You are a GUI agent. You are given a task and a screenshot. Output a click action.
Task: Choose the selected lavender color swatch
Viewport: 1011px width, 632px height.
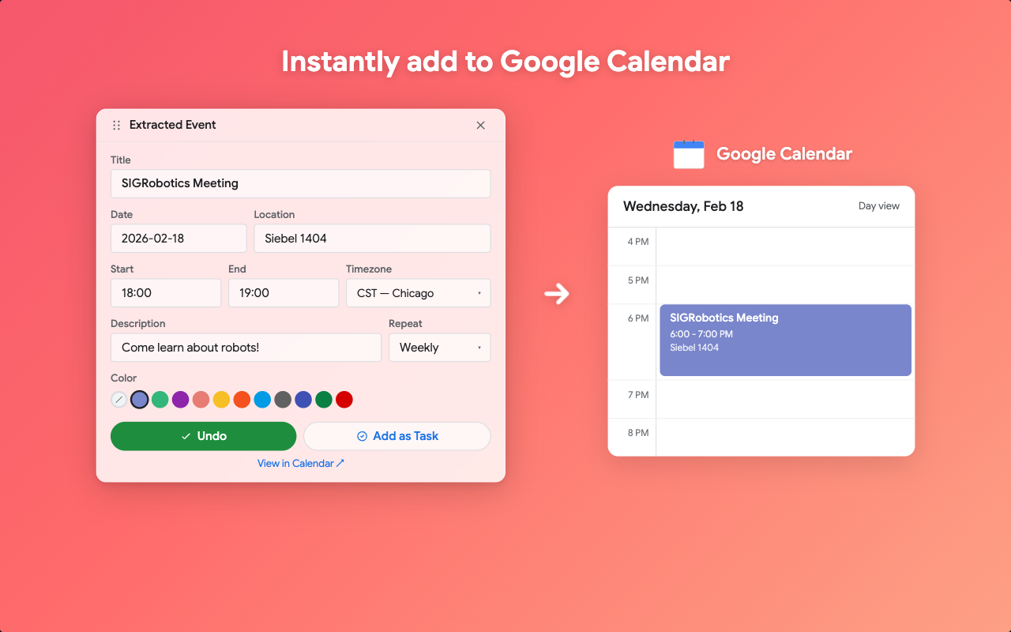(140, 400)
